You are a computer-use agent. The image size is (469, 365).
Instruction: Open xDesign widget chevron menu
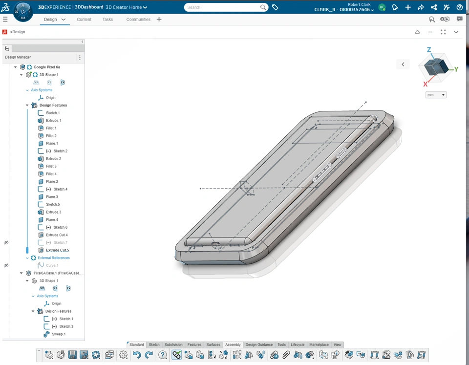pyautogui.click(x=456, y=32)
